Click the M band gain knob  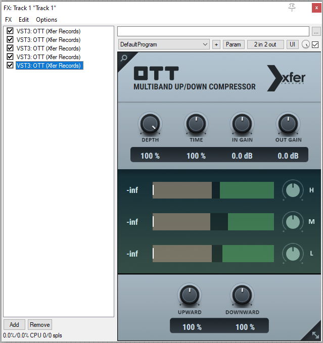click(292, 222)
